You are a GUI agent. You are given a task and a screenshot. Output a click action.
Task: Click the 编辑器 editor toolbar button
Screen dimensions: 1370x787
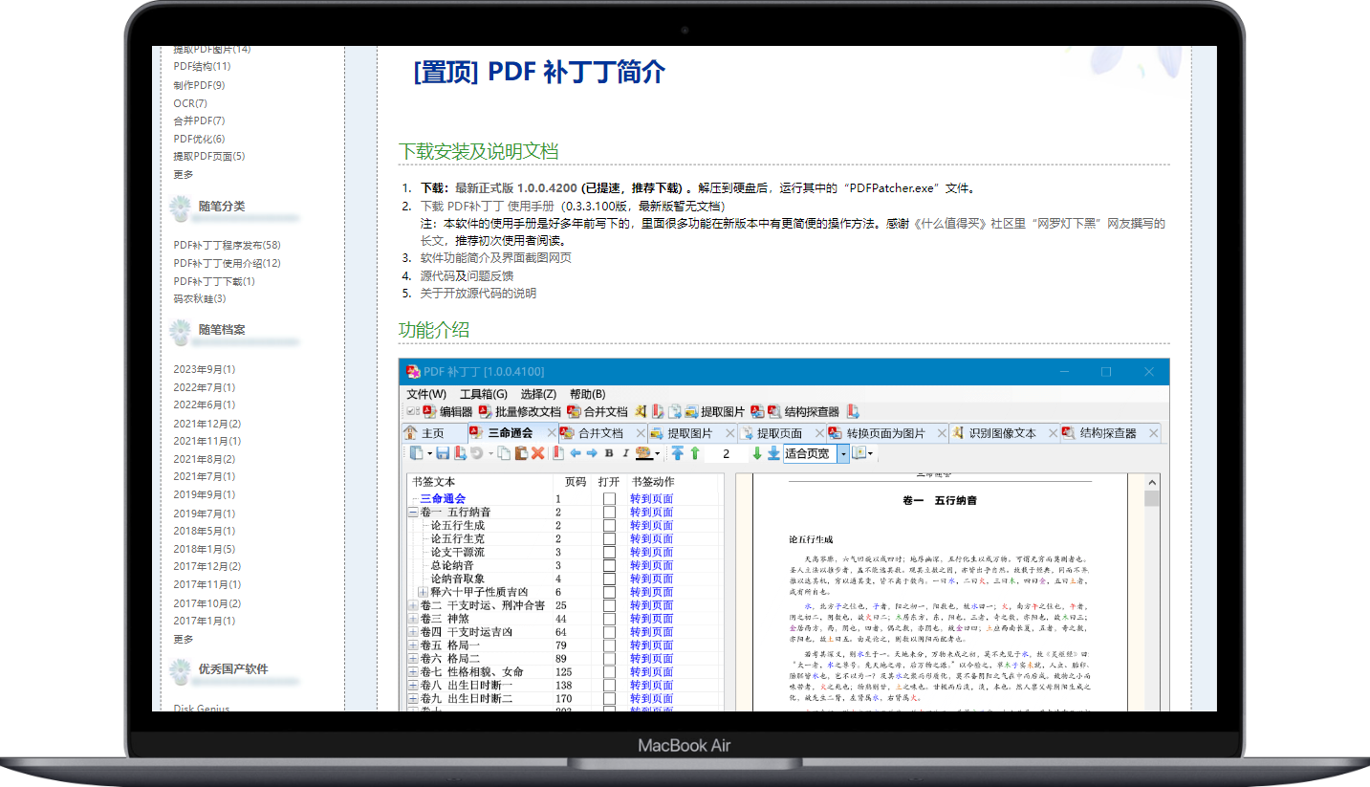pyautogui.click(x=447, y=411)
